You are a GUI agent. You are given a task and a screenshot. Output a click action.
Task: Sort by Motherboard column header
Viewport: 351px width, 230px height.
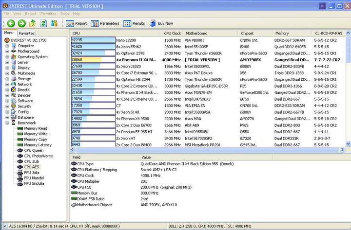point(211,33)
